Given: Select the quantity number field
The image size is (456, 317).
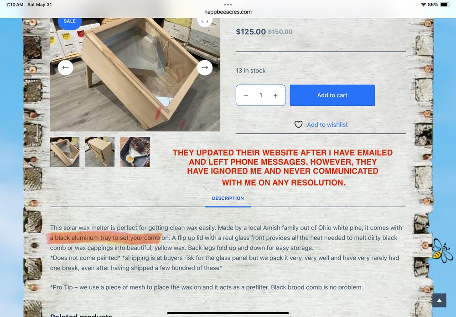Looking at the screenshot, I should tap(261, 95).
